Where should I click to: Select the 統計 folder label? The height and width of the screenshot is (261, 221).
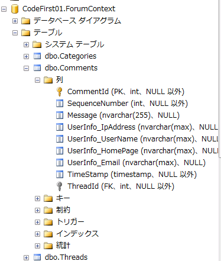63,246
